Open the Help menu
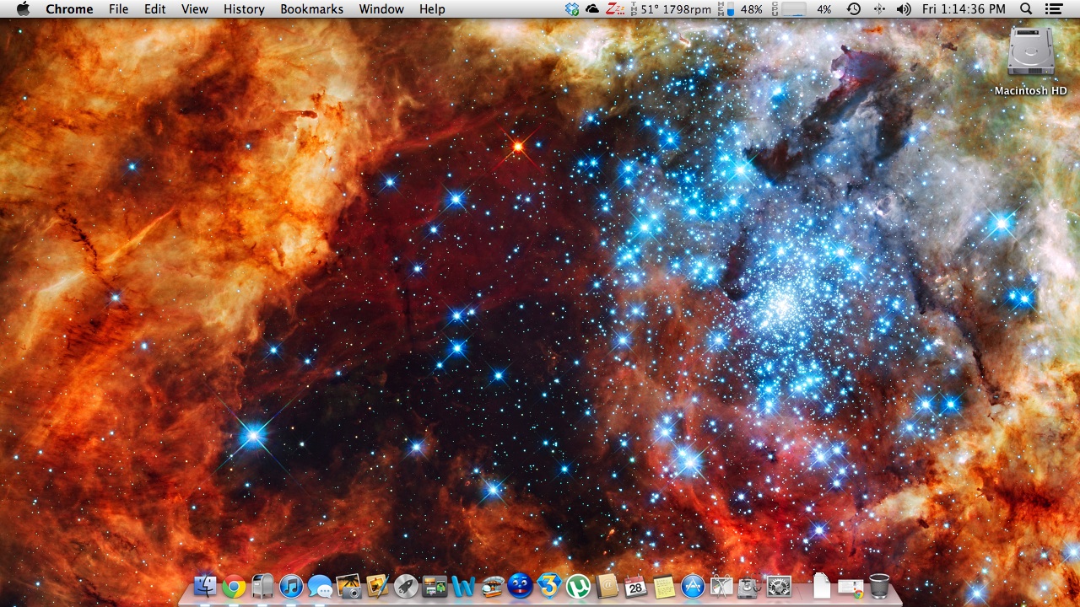1080x607 pixels. (x=432, y=9)
